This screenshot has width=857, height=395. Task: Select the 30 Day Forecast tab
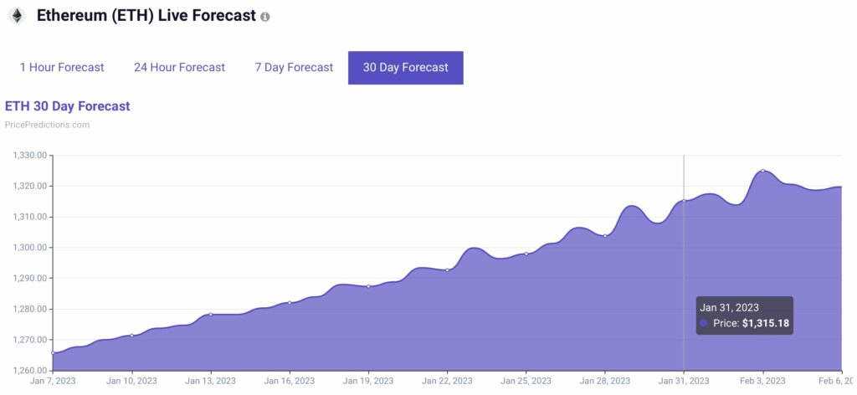coord(405,68)
